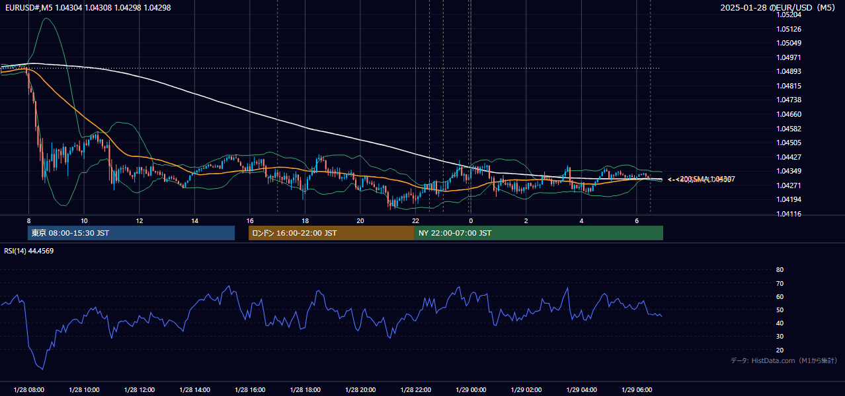Click hour tick 10 under the price chart
This screenshot has height=396, width=845.
[84, 220]
